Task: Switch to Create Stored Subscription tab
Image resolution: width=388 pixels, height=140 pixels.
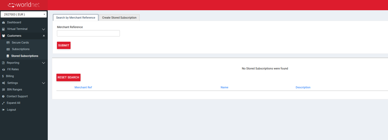Action: 119,18
